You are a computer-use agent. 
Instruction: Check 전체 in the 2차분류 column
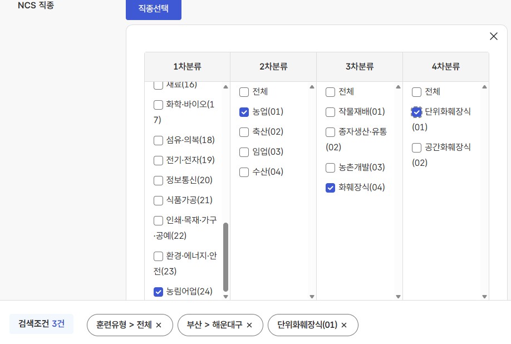click(244, 92)
